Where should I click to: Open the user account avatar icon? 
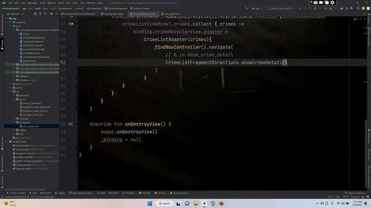coord(363,8)
